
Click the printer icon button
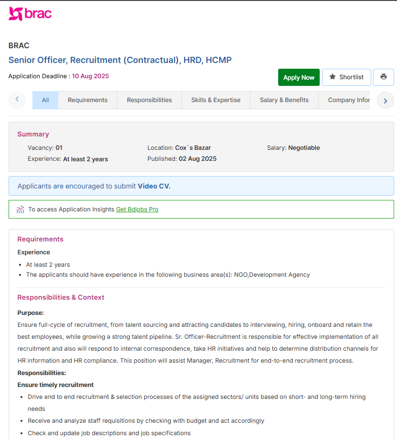pyautogui.click(x=384, y=77)
